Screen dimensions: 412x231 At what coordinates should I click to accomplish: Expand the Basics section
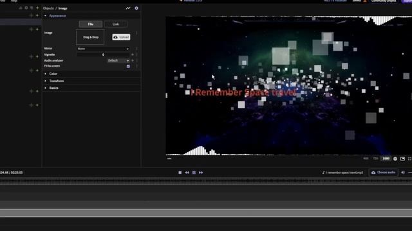(x=91, y=88)
